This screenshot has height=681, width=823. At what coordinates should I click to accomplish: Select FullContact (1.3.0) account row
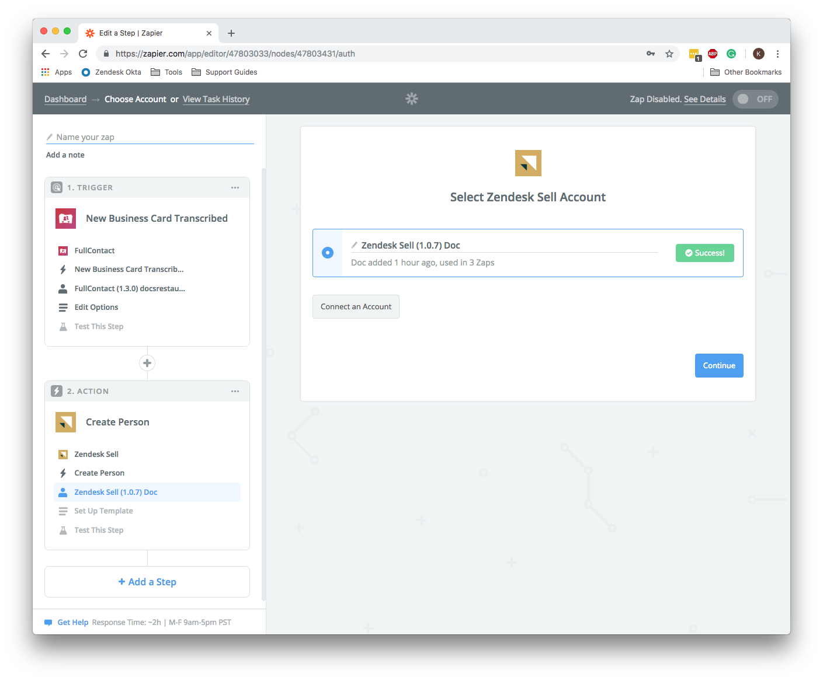[x=147, y=288]
